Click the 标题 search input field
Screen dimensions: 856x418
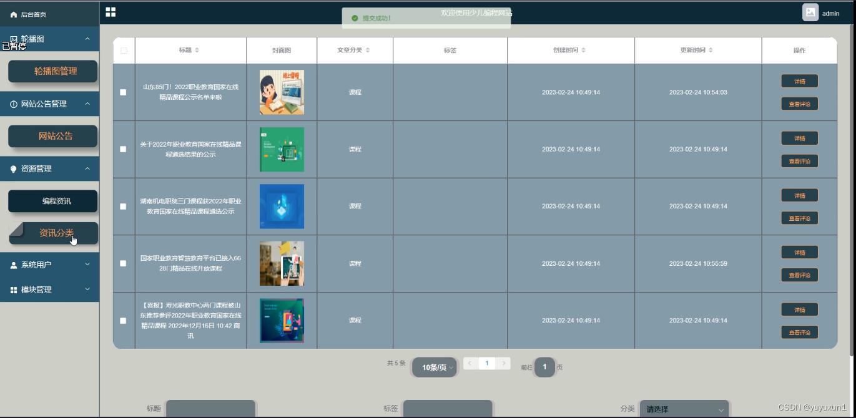point(210,409)
